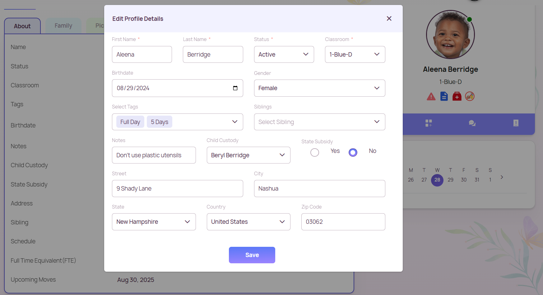This screenshot has width=543, height=295.
Task: Go to next week in calendar
Action: tap(502, 177)
